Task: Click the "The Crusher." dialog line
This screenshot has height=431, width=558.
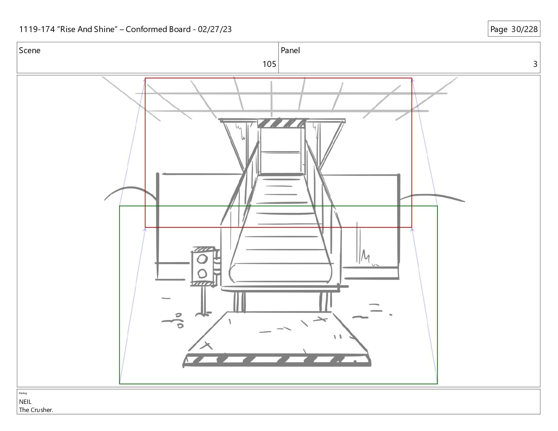Action: pos(36,410)
